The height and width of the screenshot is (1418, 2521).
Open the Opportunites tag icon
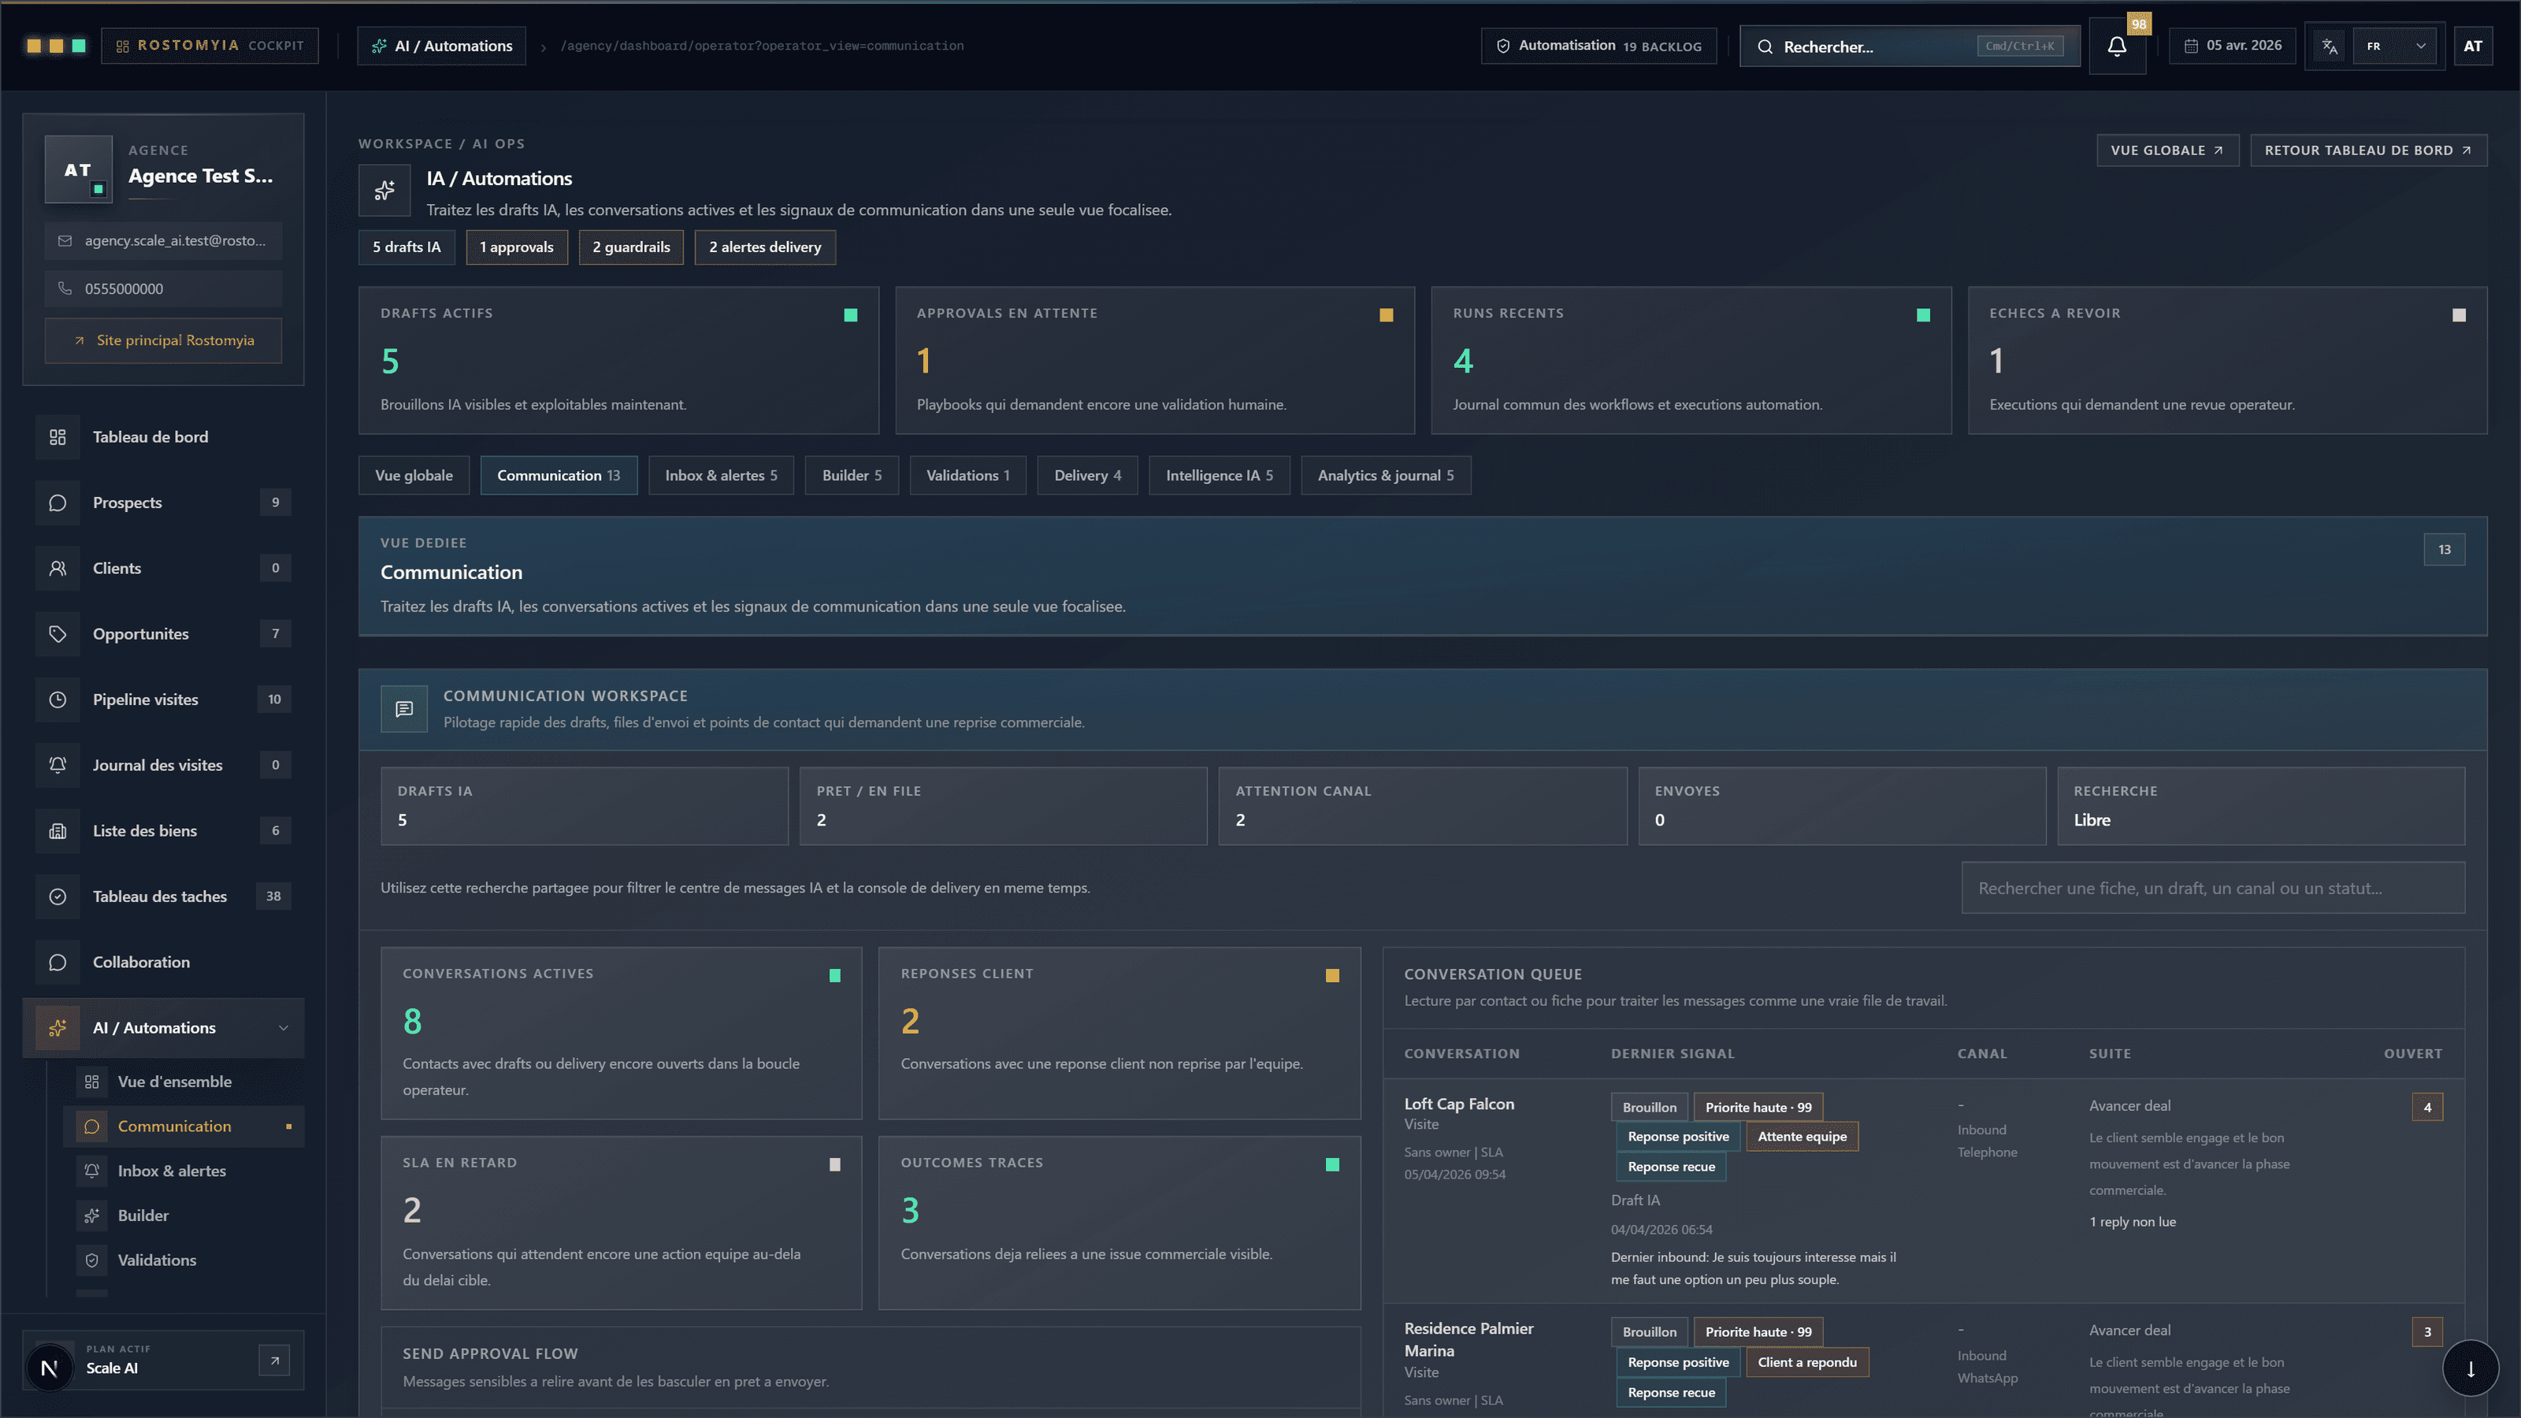coord(58,633)
